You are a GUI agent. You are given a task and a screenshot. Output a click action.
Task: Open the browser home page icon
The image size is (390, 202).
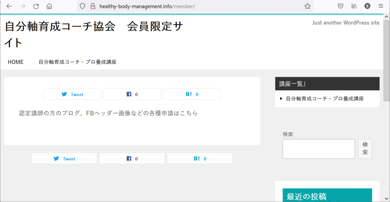49,6
